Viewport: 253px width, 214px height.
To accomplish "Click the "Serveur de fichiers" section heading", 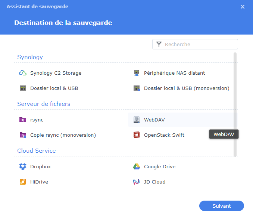I will (x=44, y=104).
